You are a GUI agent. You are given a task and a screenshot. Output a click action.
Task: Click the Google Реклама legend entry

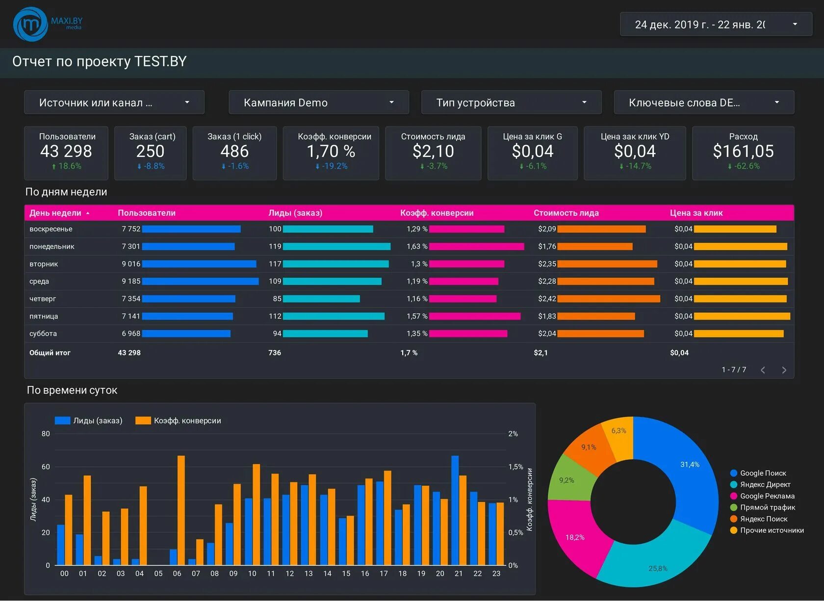(762, 496)
